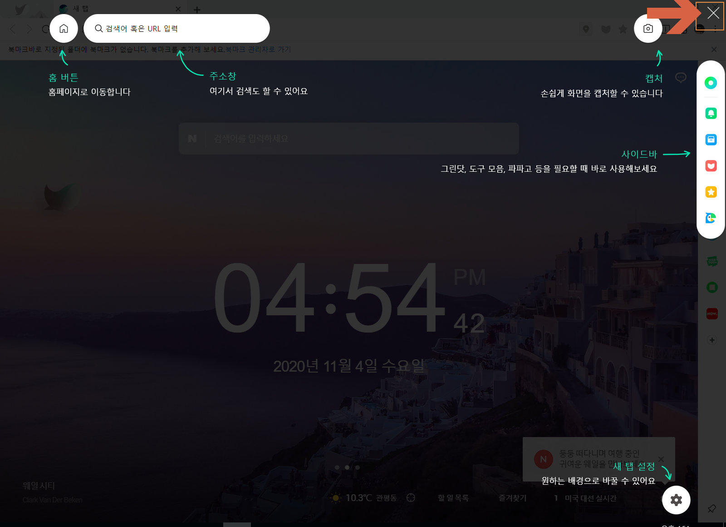Click the '새 탭 설정' guide label

click(x=634, y=467)
